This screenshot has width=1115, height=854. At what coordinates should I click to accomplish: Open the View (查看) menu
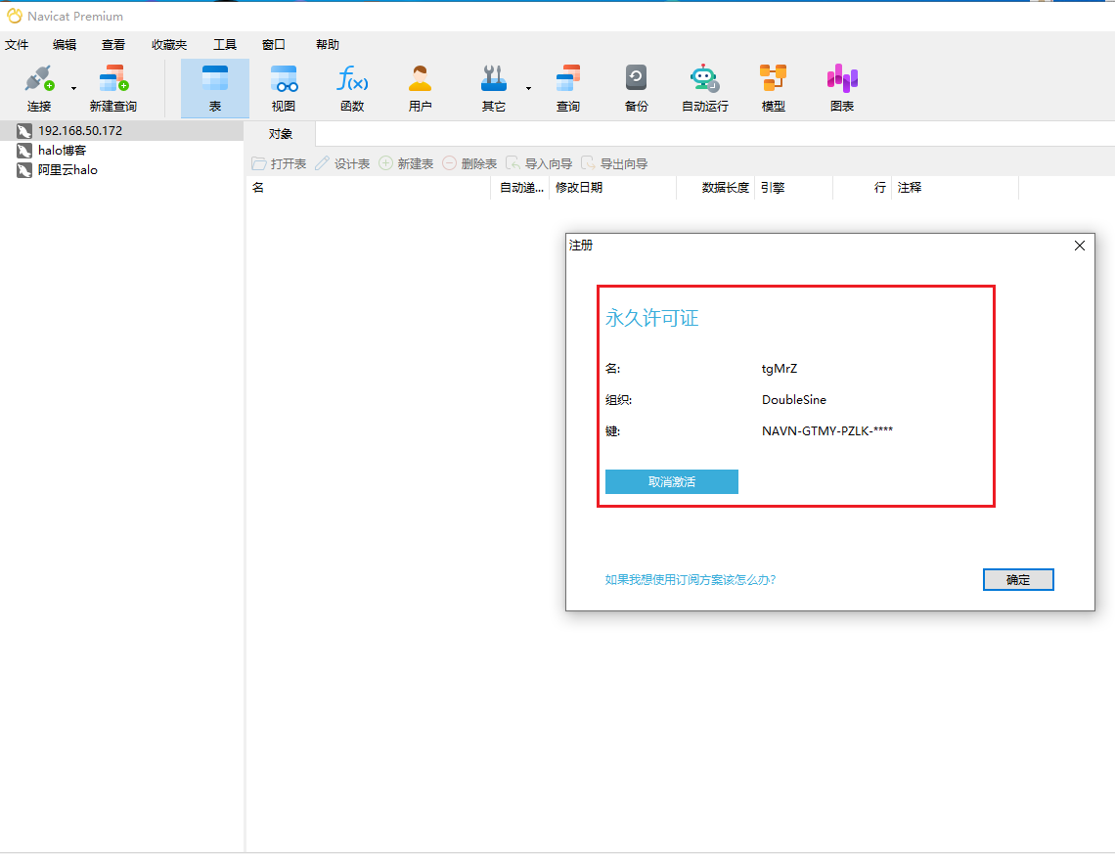113,45
